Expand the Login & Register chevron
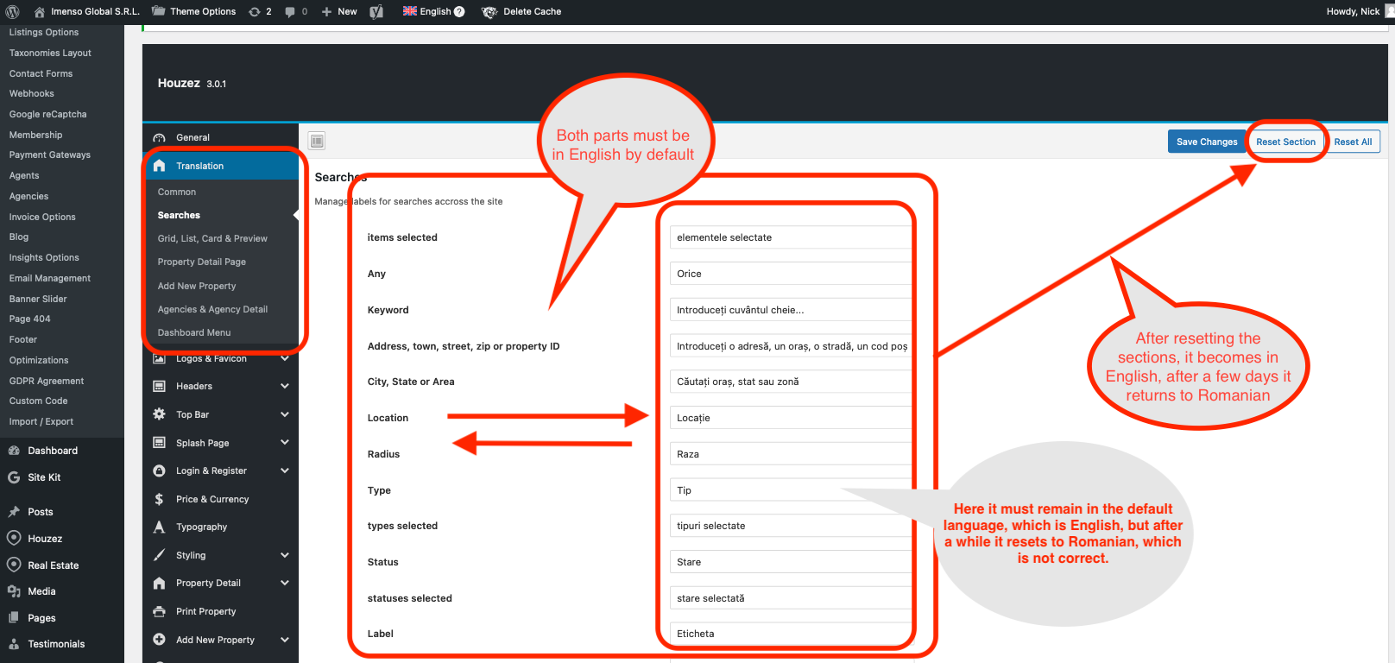 pyautogui.click(x=285, y=470)
